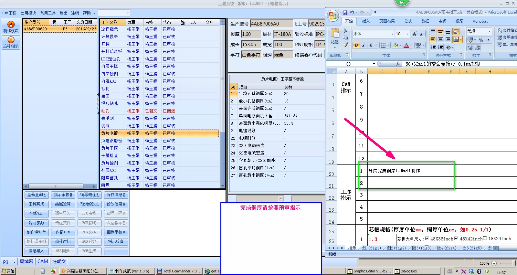Center text horizontally in cell
Image resolution: width=517 pixels, height=275 pixels.
point(440,39)
